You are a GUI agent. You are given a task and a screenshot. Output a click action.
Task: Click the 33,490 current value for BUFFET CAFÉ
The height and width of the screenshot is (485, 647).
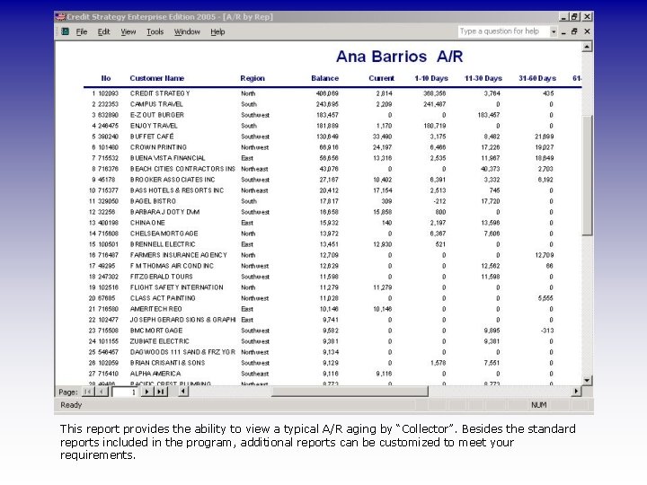(382, 137)
